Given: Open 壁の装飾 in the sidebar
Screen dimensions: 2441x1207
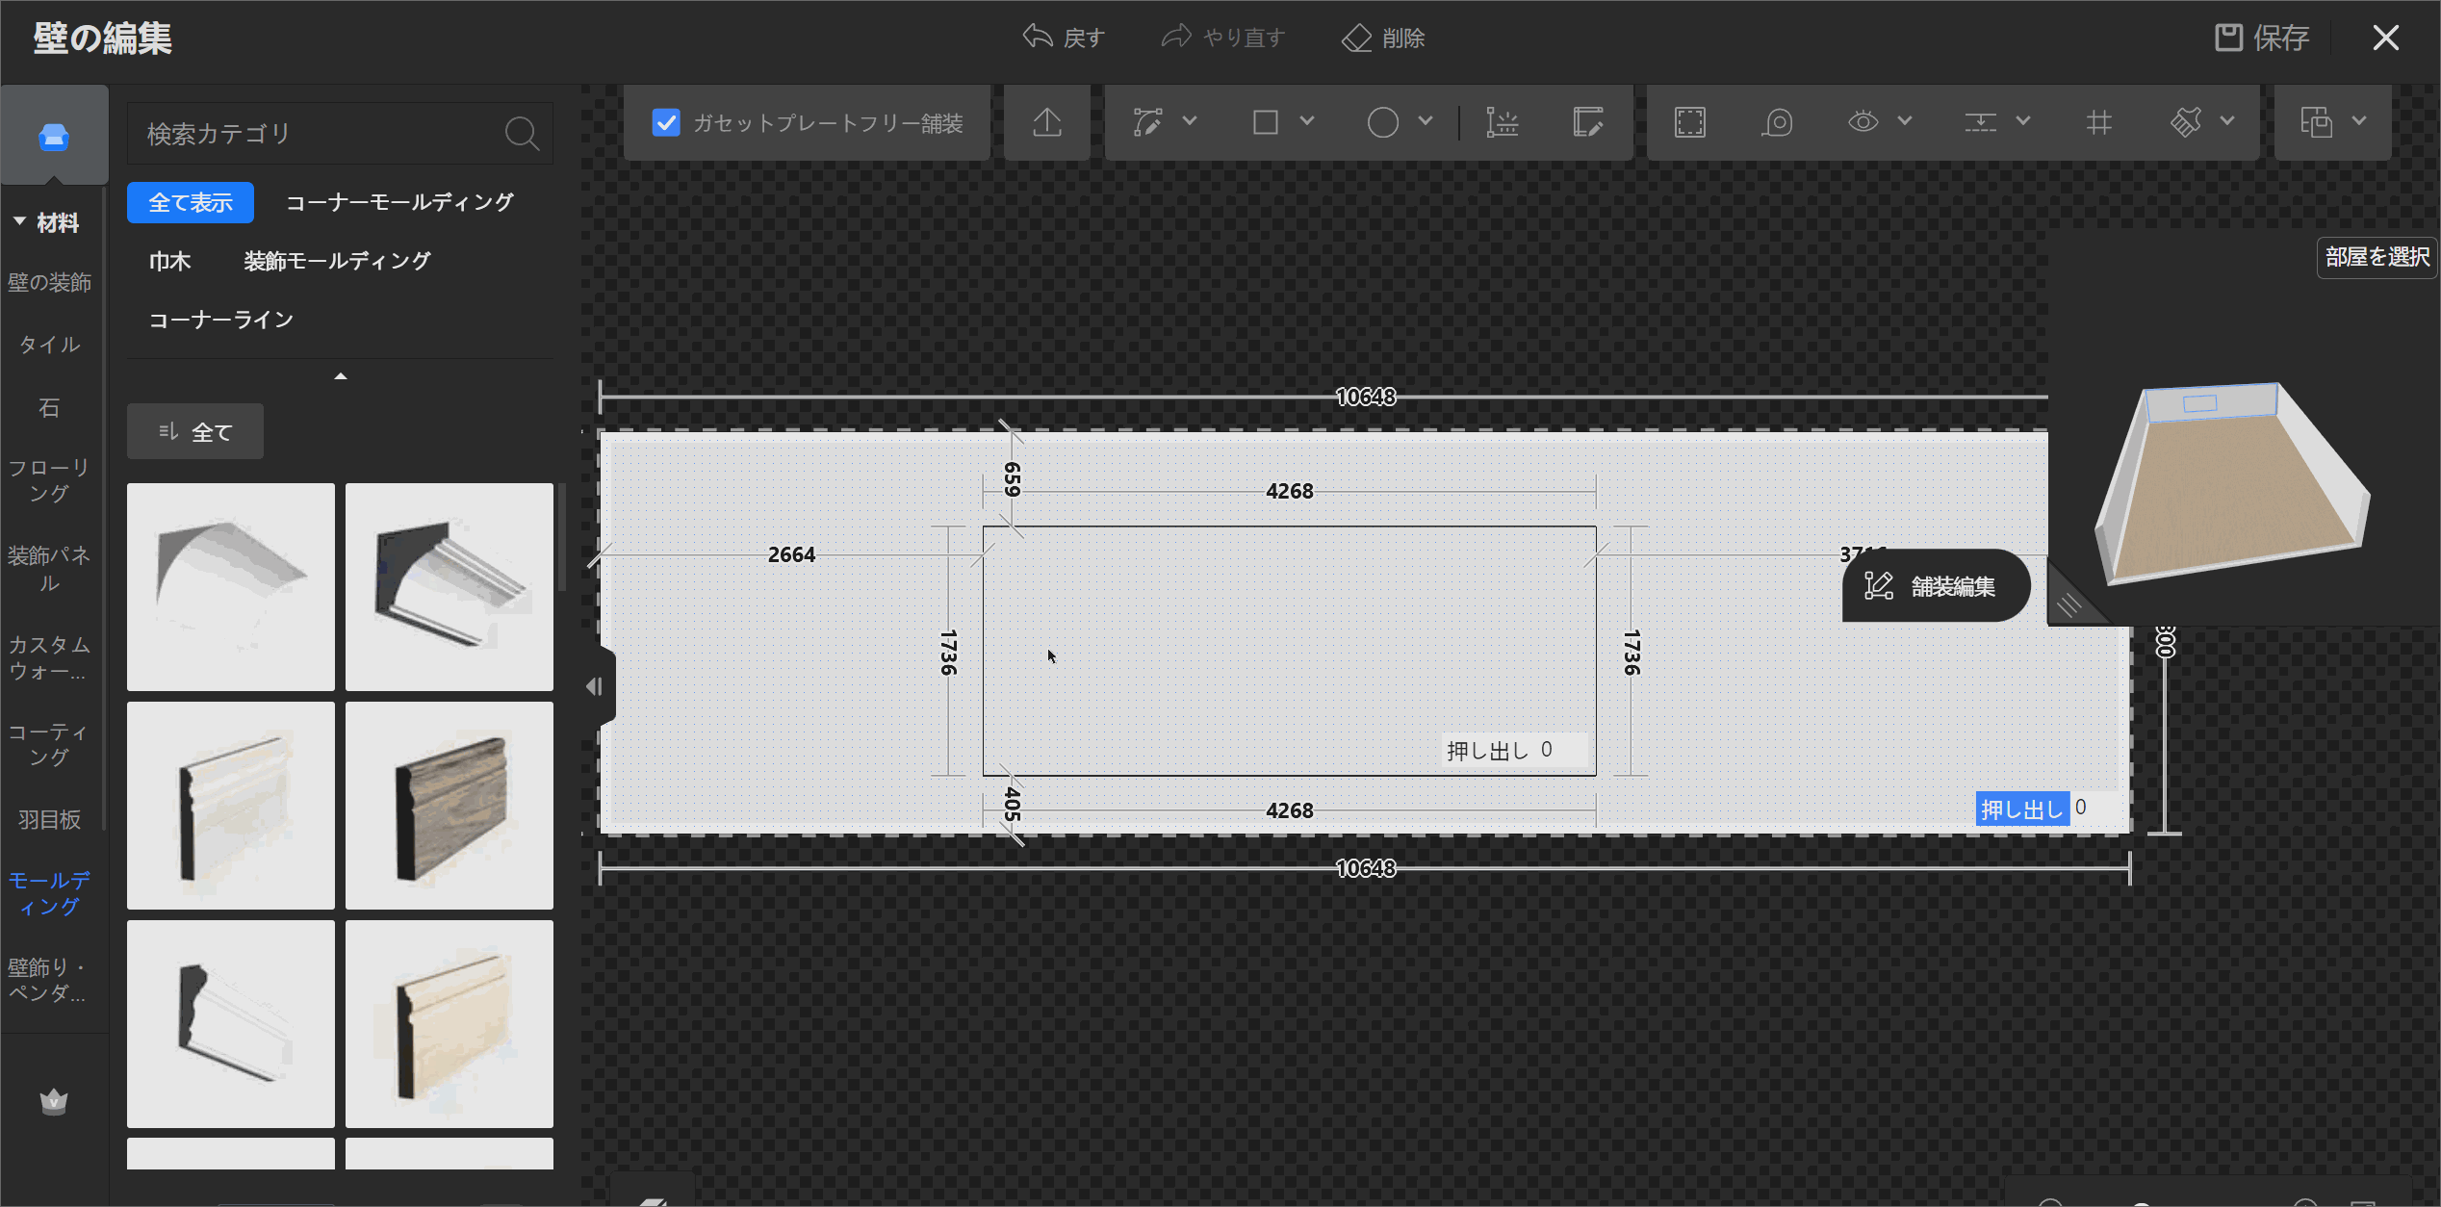Looking at the screenshot, I should tap(50, 282).
